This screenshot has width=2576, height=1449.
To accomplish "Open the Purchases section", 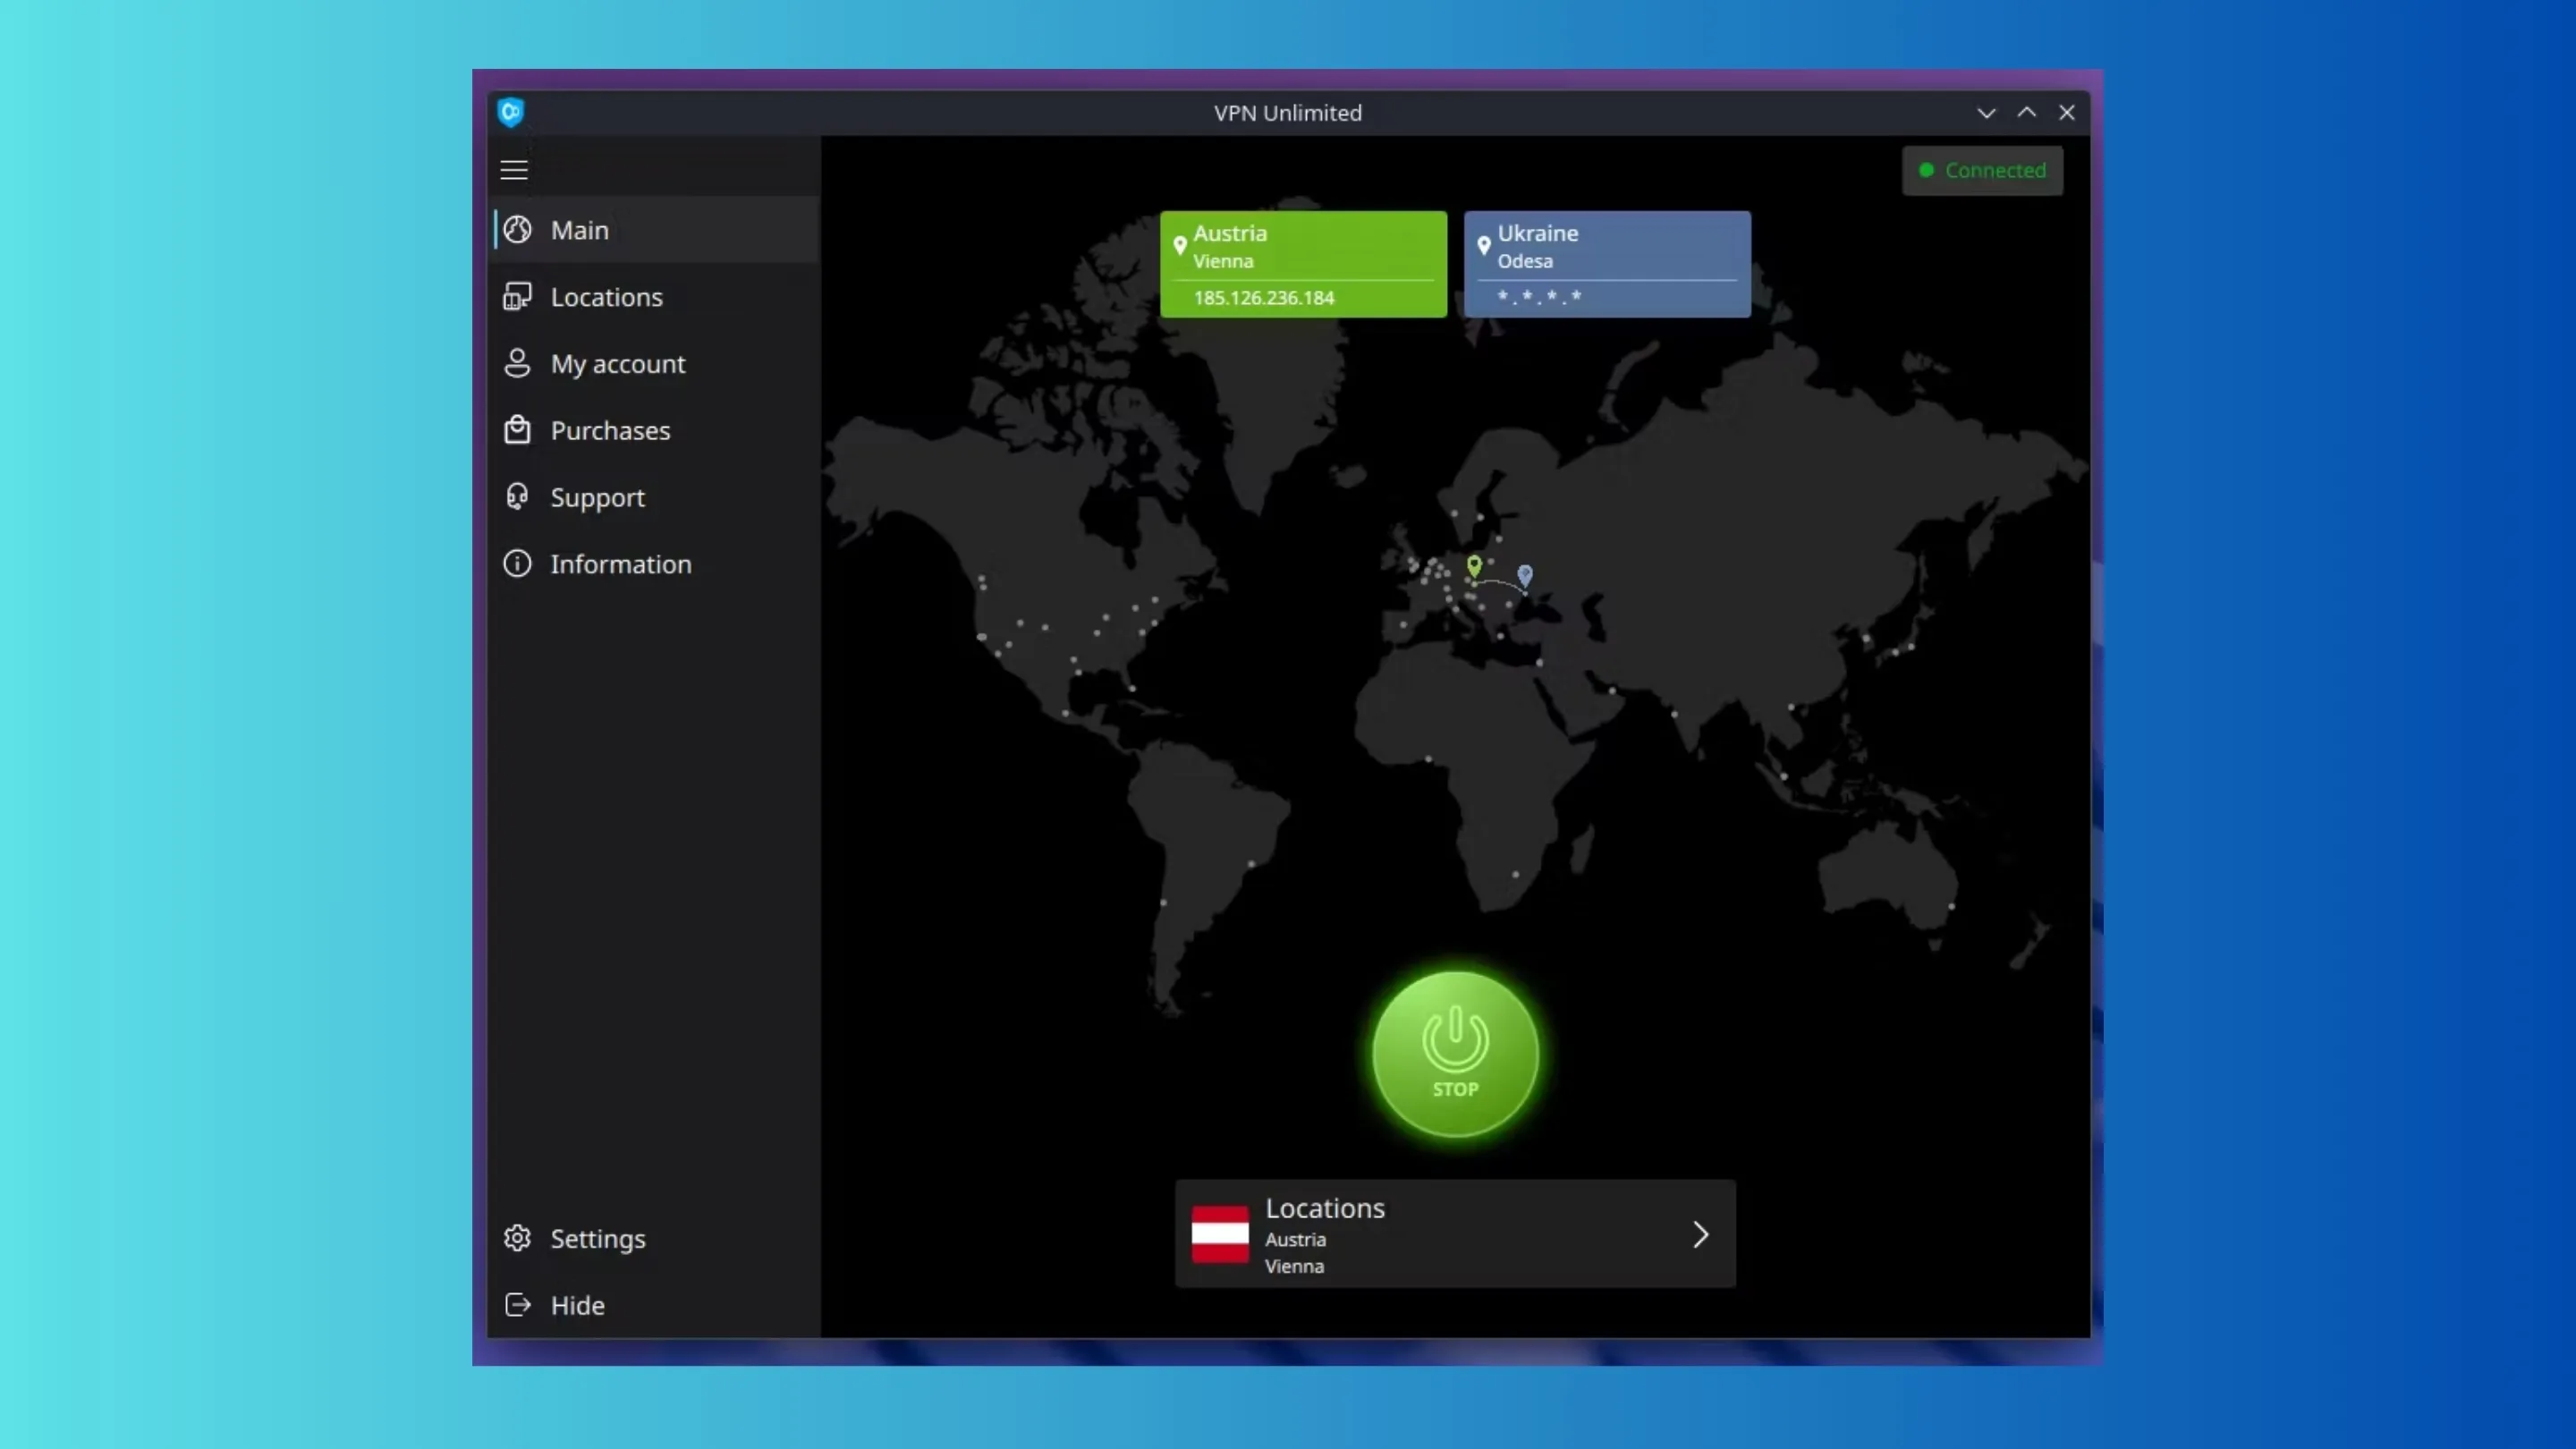I will point(654,430).
